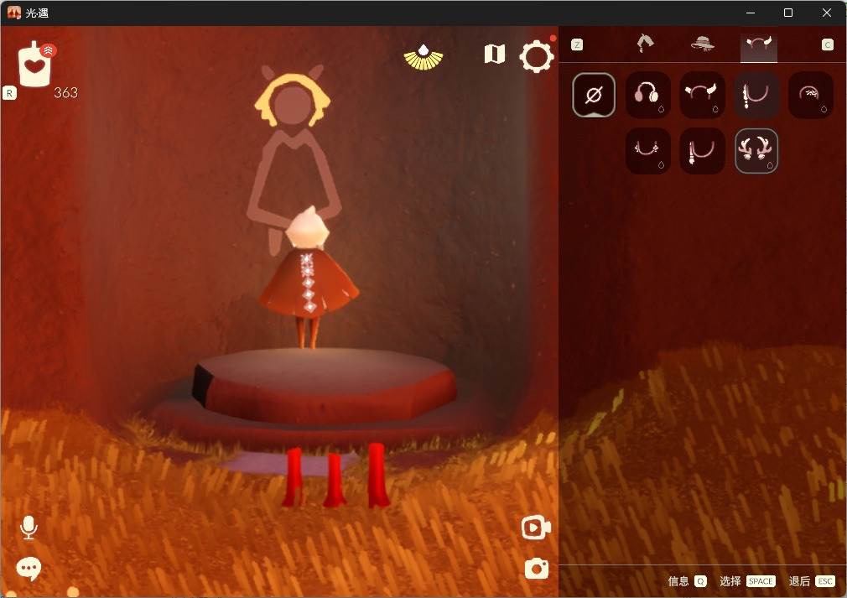Click the character standing on pedestal
This screenshot has height=598, width=847.
point(308,277)
